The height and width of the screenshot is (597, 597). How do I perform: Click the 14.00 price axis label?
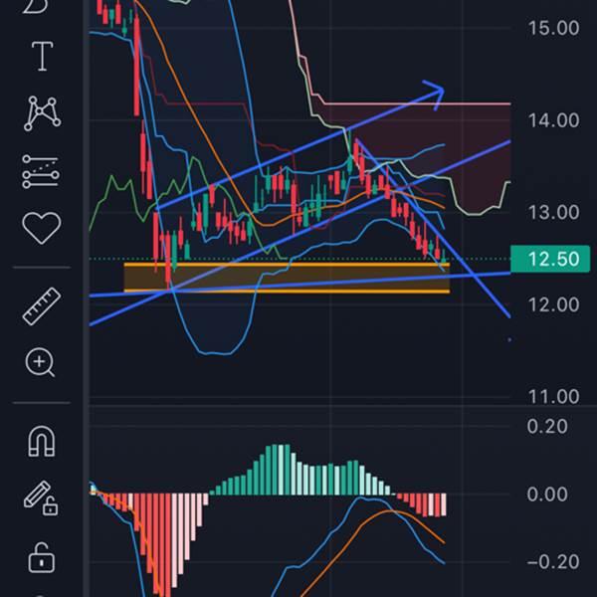(x=553, y=120)
